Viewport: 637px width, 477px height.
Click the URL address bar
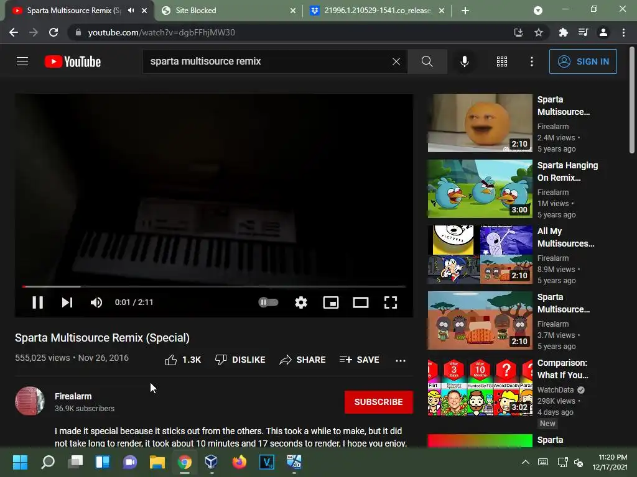click(284, 32)
